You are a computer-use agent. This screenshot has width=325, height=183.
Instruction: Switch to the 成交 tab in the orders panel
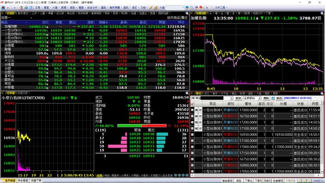pyautogui.click(x=207, y=94)
